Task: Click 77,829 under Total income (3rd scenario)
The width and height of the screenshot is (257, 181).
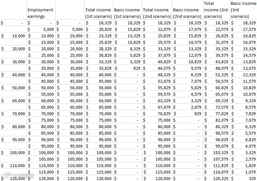Action: [x=222, y=114]
